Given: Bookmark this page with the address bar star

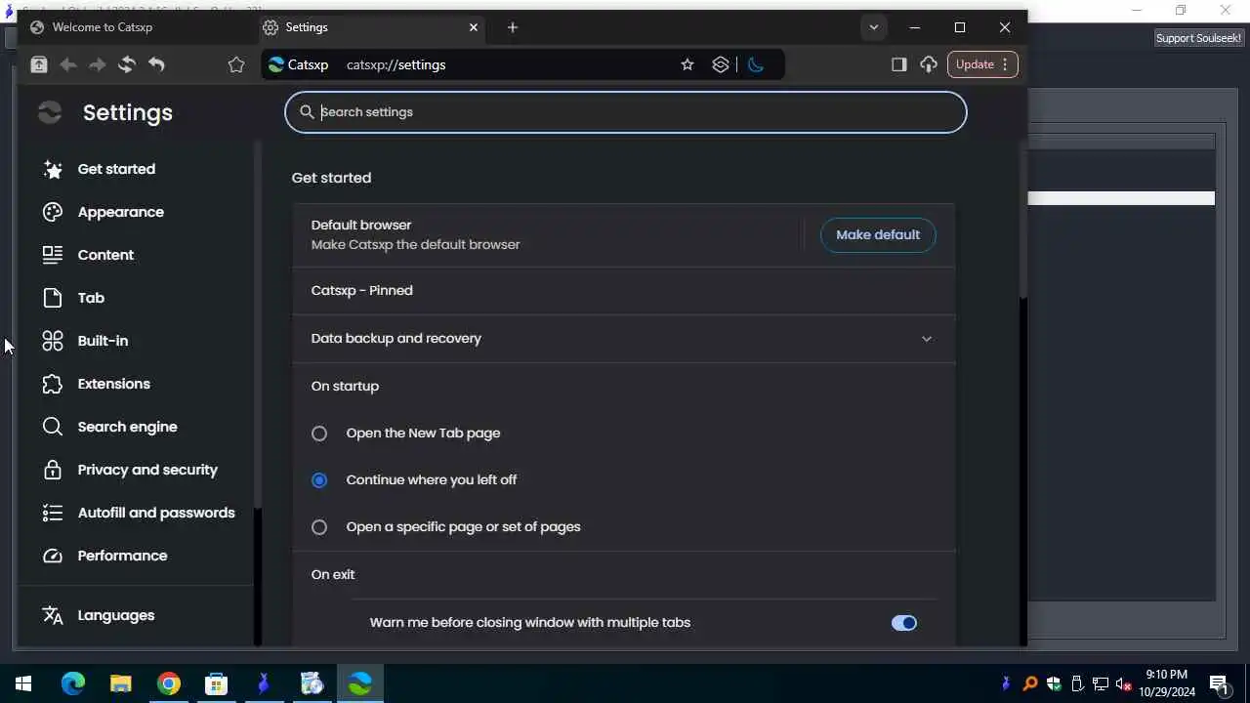Looking at the screenshot, I should (687, 64).
